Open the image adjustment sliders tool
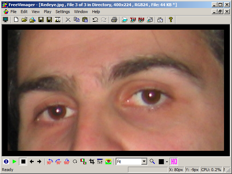Image resolution: width=232 pixels, height=174 pixels. pos(100,162)
